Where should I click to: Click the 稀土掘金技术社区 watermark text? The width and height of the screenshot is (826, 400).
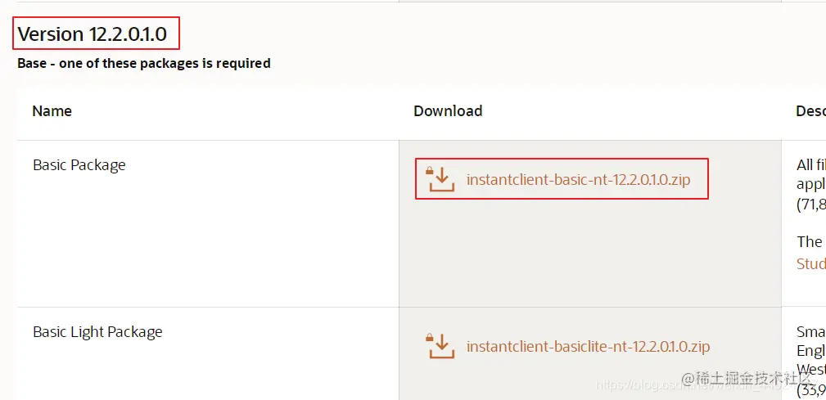(747, 378)
